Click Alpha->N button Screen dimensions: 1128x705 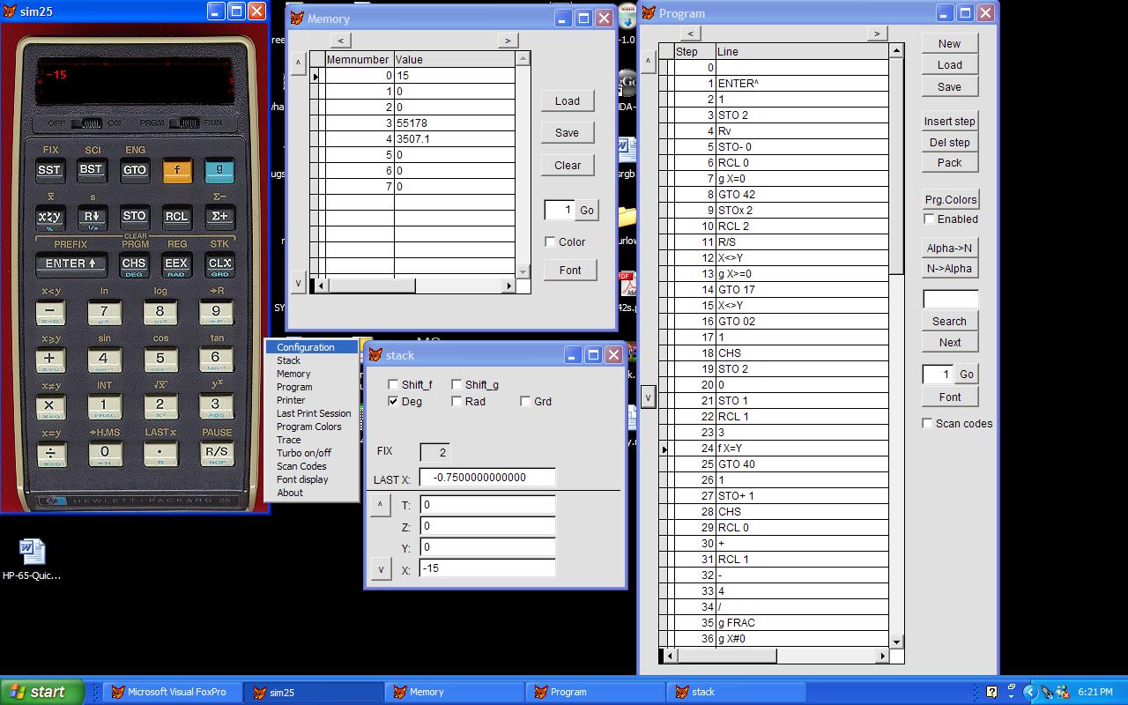(949, 248)
